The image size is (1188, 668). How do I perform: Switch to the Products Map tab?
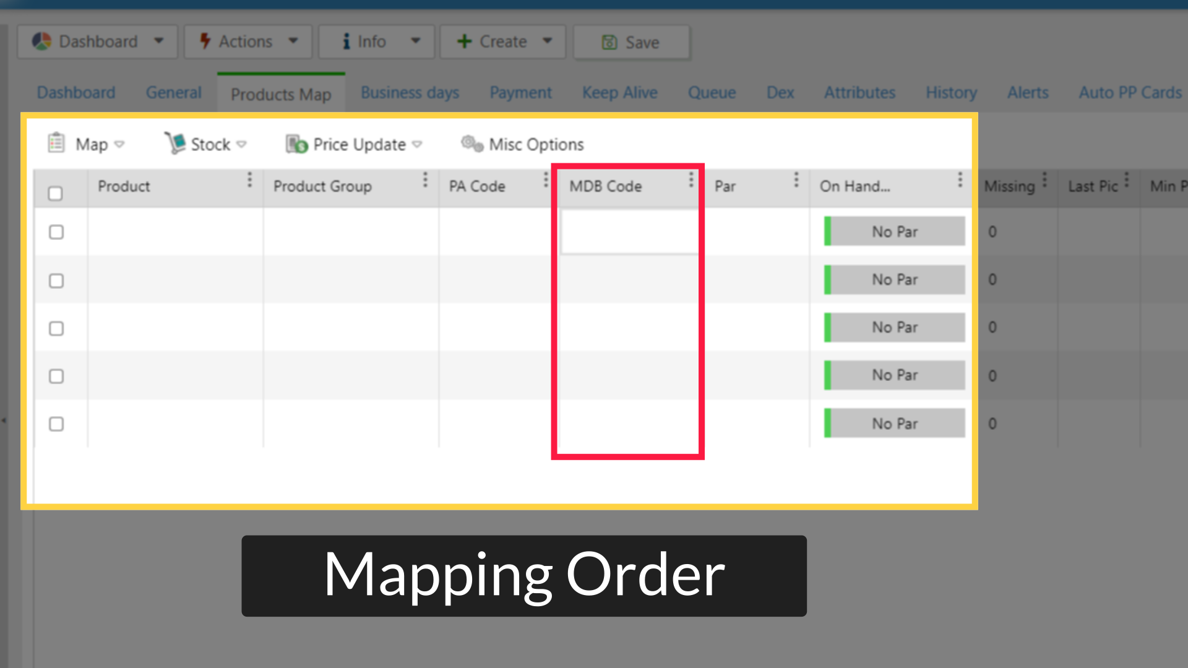point(280,94)
